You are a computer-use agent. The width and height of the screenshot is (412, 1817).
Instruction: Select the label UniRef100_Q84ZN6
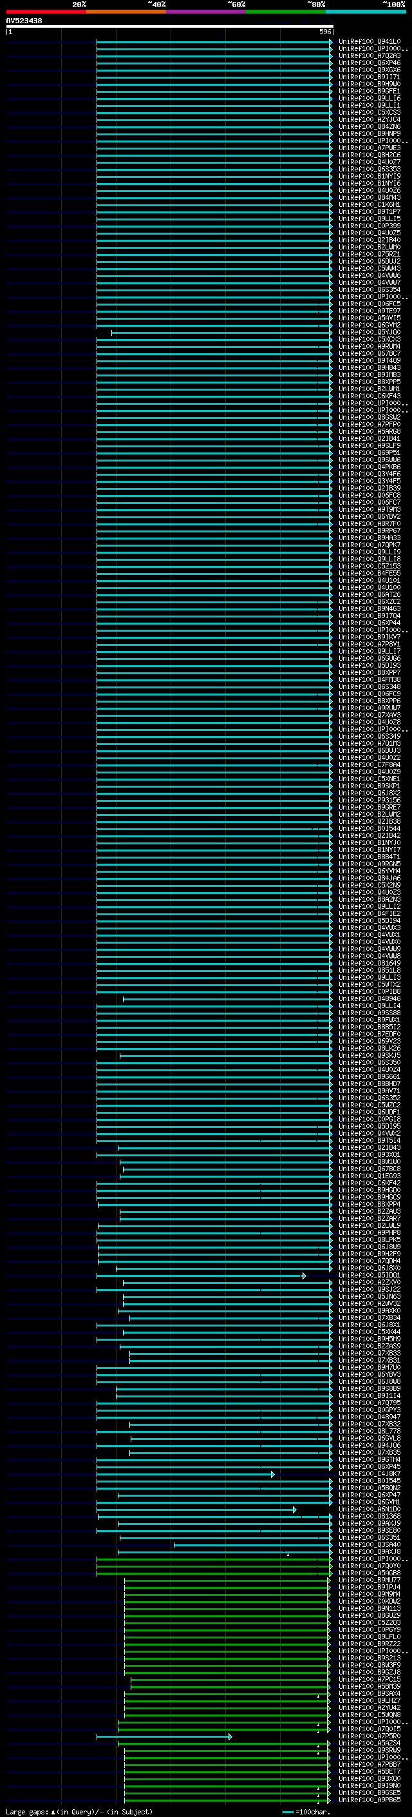pyautogui.click(x=370, y=127)
